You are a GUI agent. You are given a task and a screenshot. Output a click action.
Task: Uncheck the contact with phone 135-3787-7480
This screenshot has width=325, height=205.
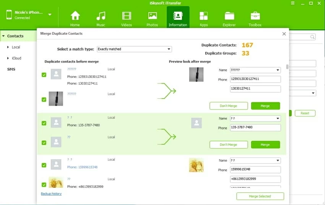point(44,123)
